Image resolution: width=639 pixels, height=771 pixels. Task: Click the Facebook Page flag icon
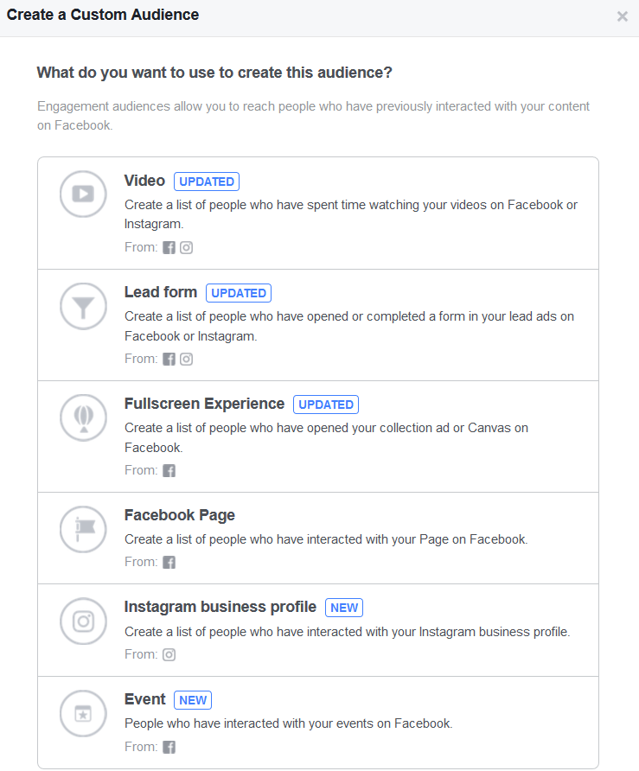[x=83, y=529]
